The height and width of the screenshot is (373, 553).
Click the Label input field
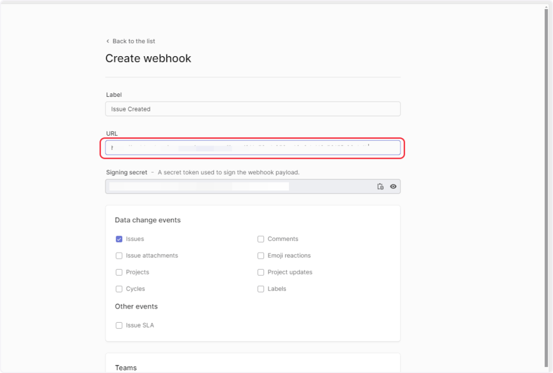click(x=253, y=109)
